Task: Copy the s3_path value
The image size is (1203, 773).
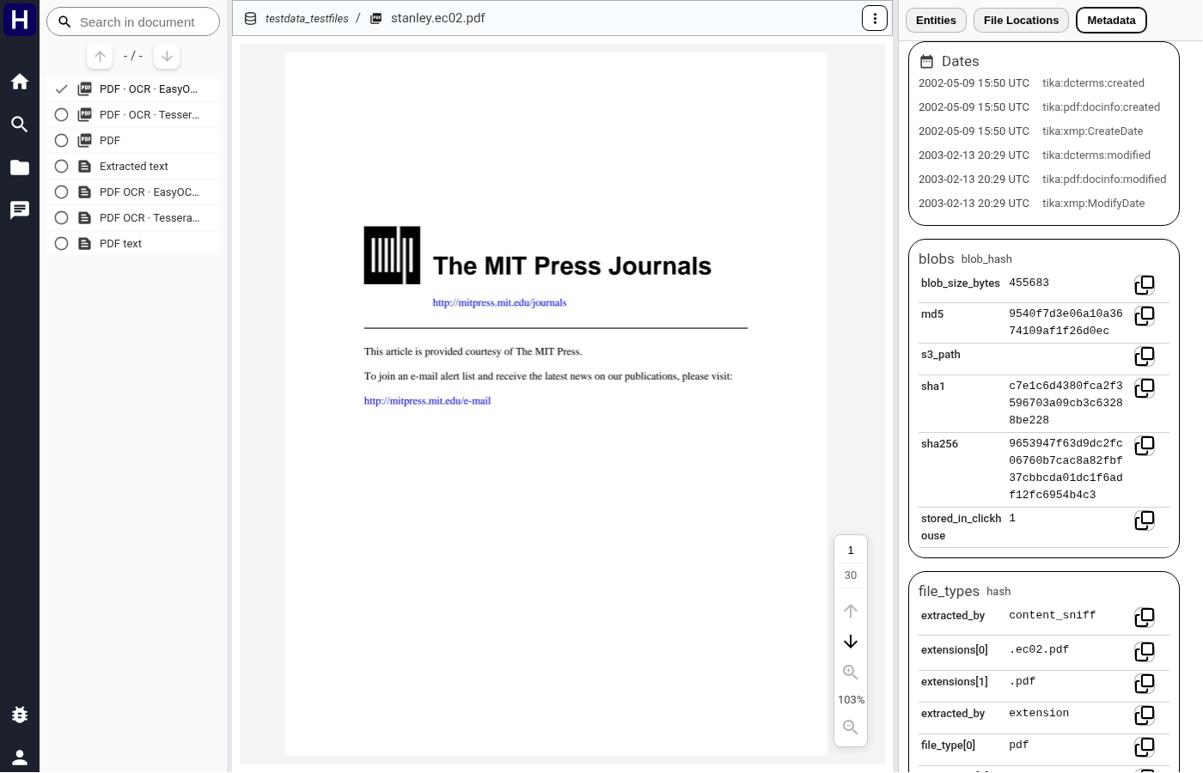Action: tap(1145, 356)
